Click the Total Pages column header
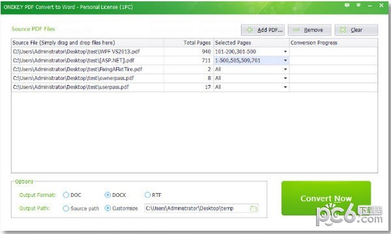The image size is (391, 234). [189, 43]
